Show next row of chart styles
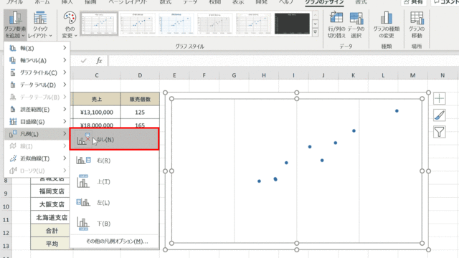This screenshot has height=258, width=459. (x=316, y=24)
